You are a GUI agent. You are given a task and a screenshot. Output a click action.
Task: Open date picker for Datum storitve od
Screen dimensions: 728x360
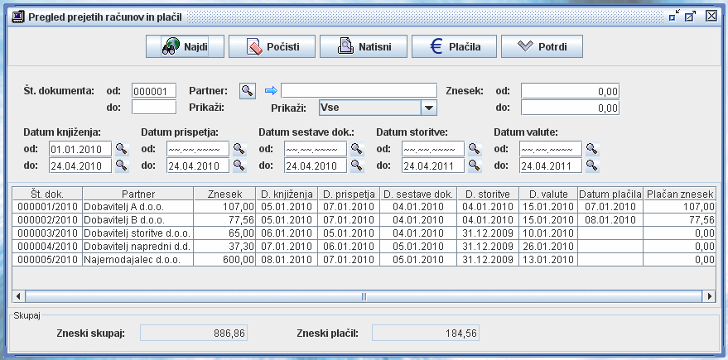[x=475, y=149]
